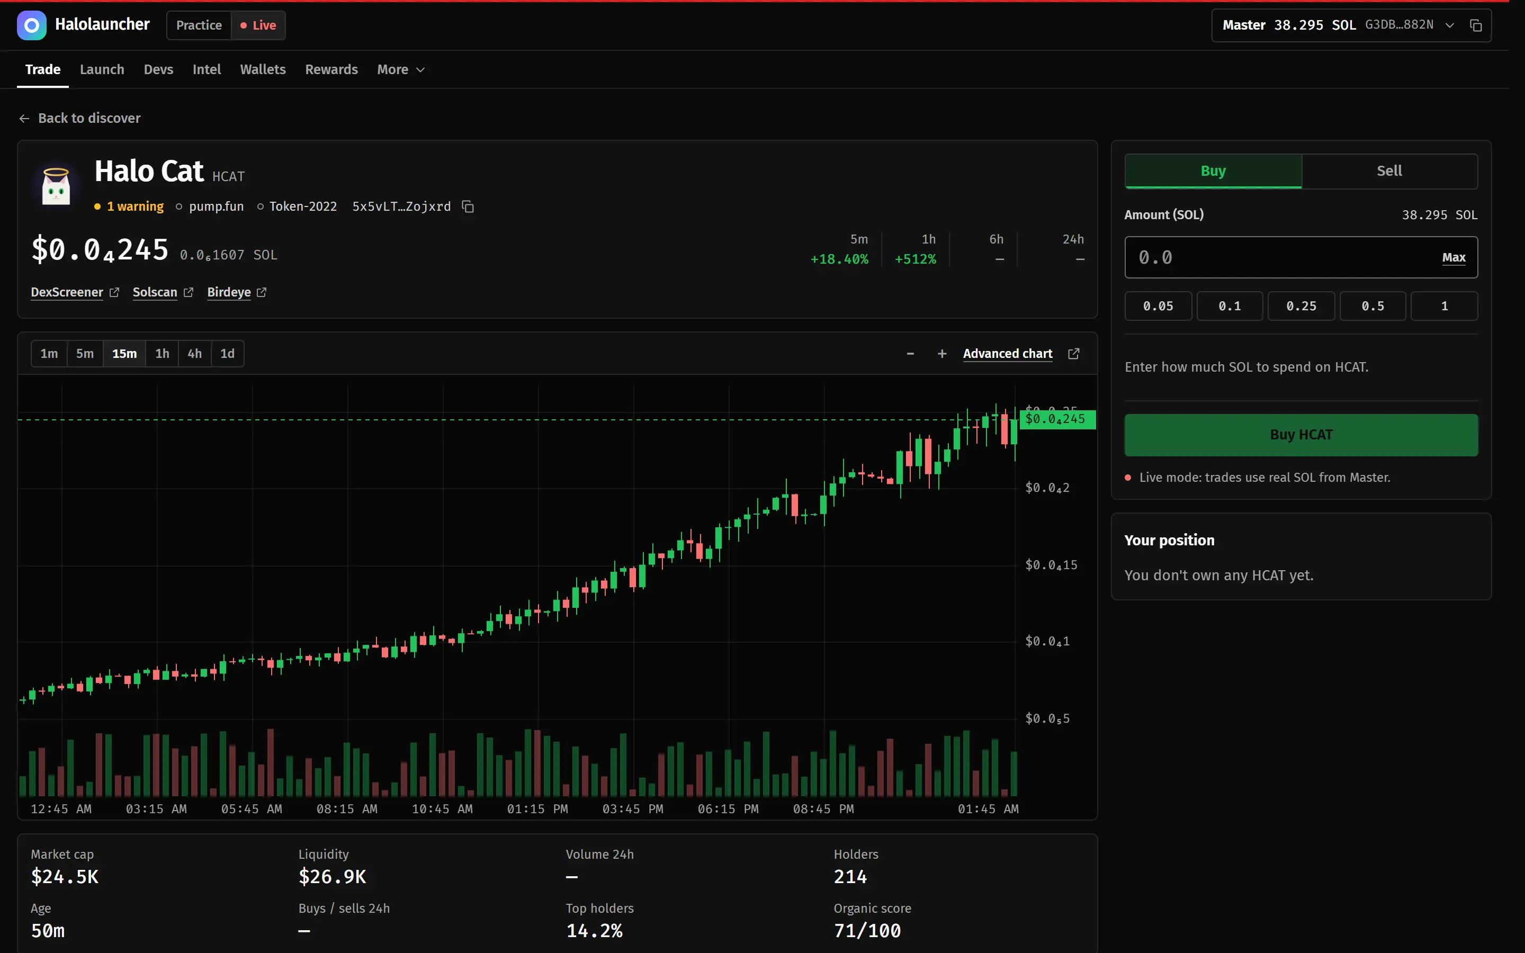Open the Rewards tab

[x=331, y=69]
